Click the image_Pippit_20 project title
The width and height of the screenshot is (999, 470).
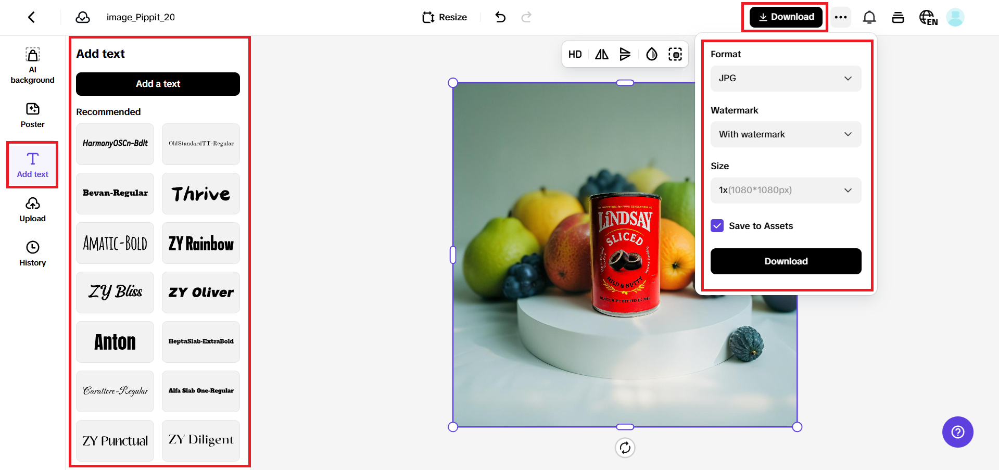pos(141,17)
